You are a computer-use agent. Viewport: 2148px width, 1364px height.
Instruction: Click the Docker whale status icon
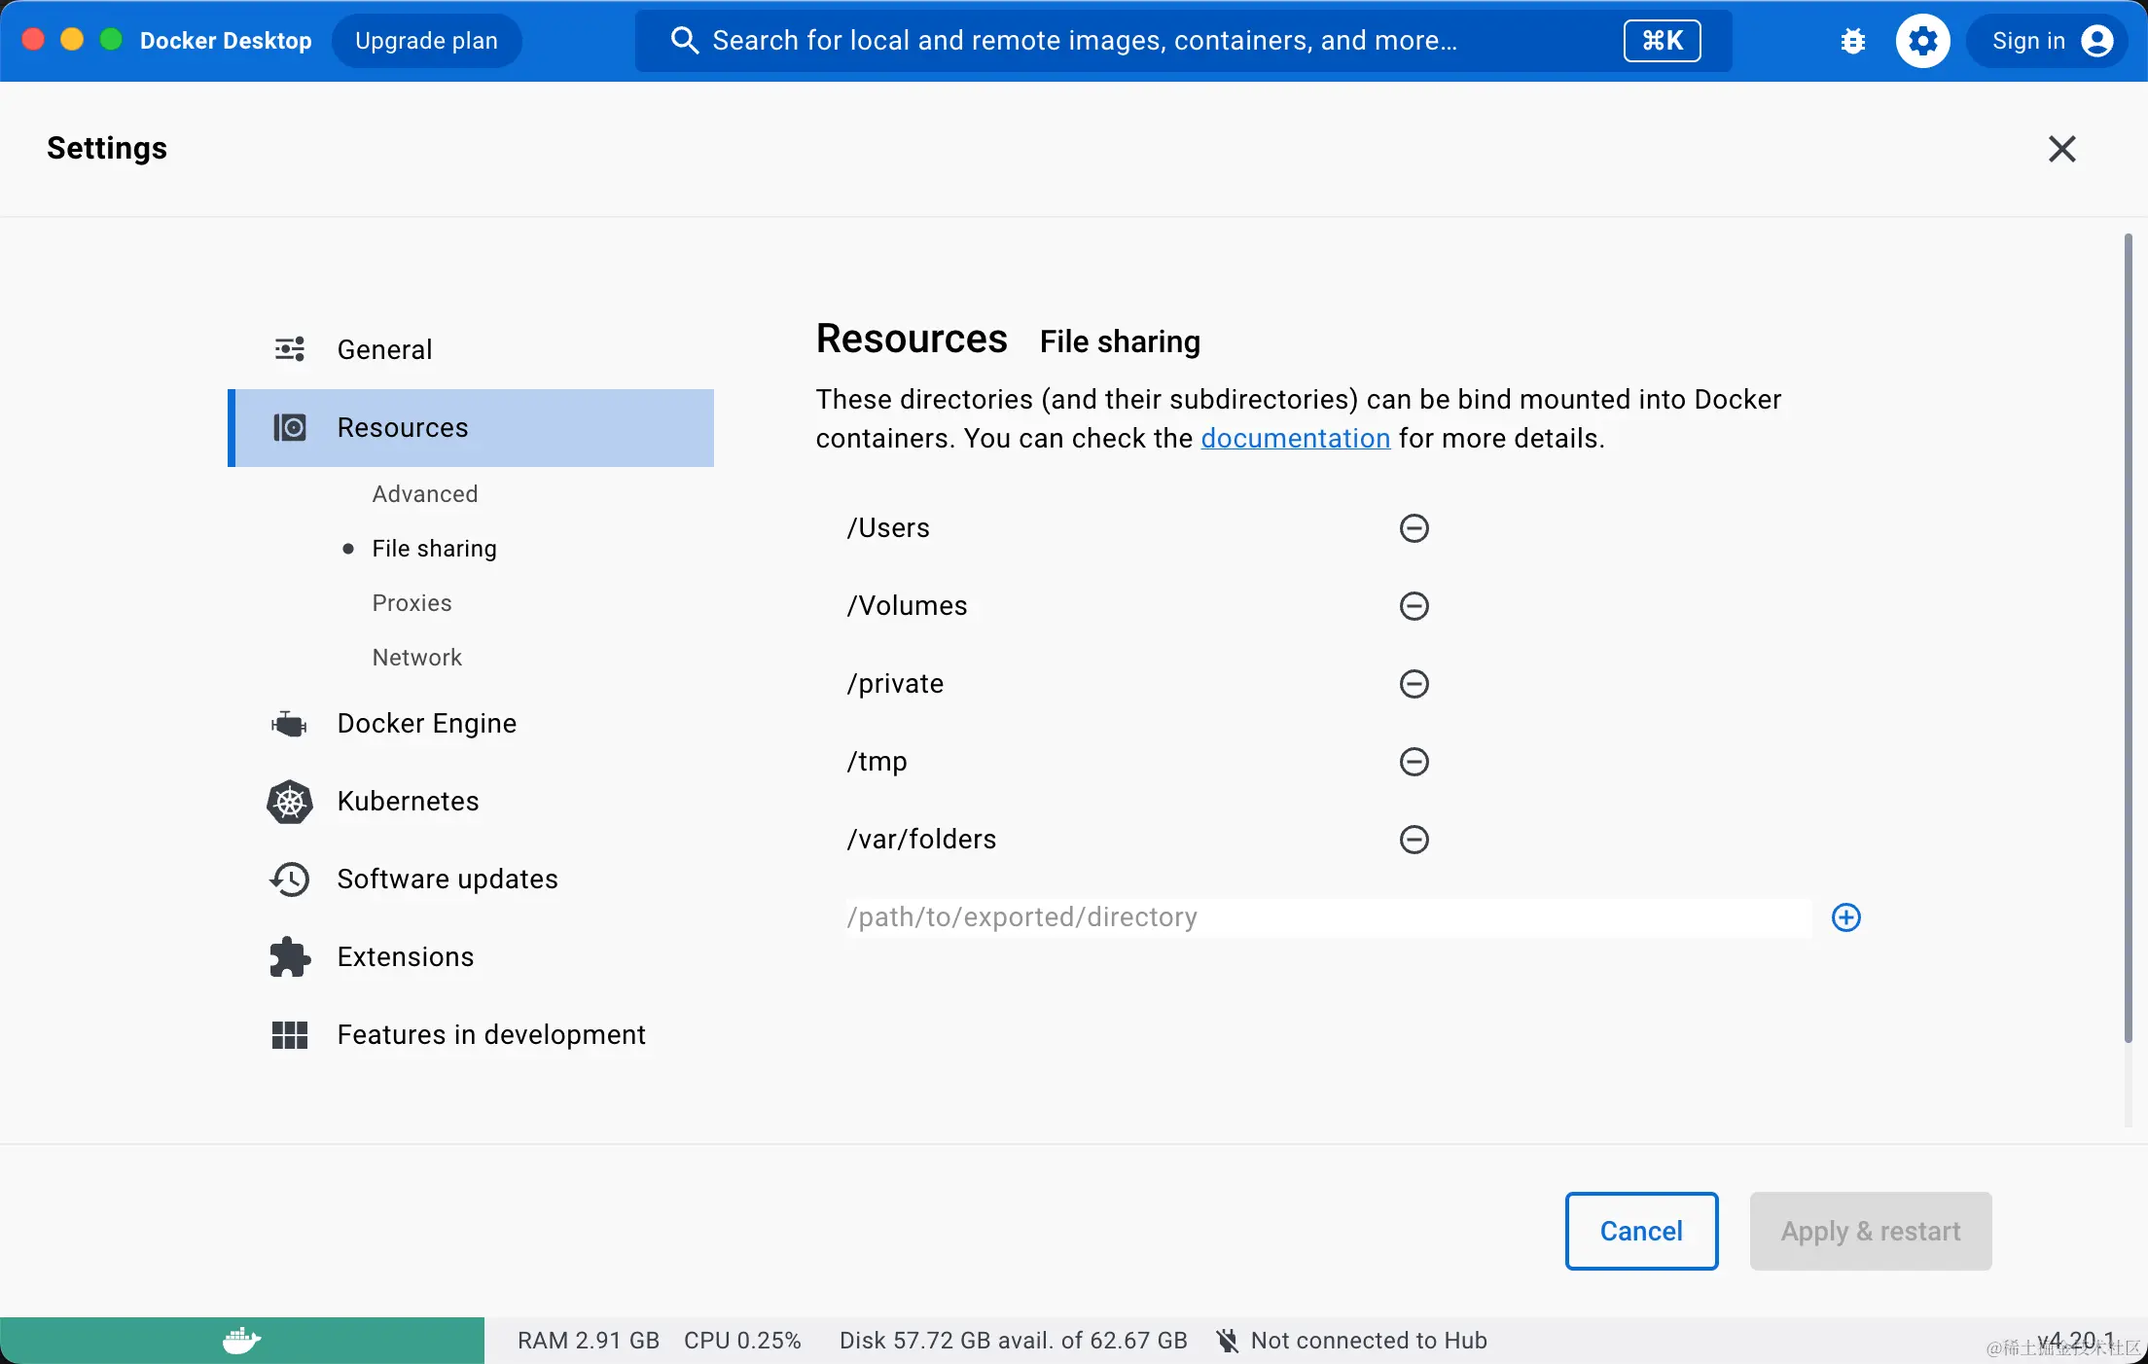click(x=241, y=1341)
